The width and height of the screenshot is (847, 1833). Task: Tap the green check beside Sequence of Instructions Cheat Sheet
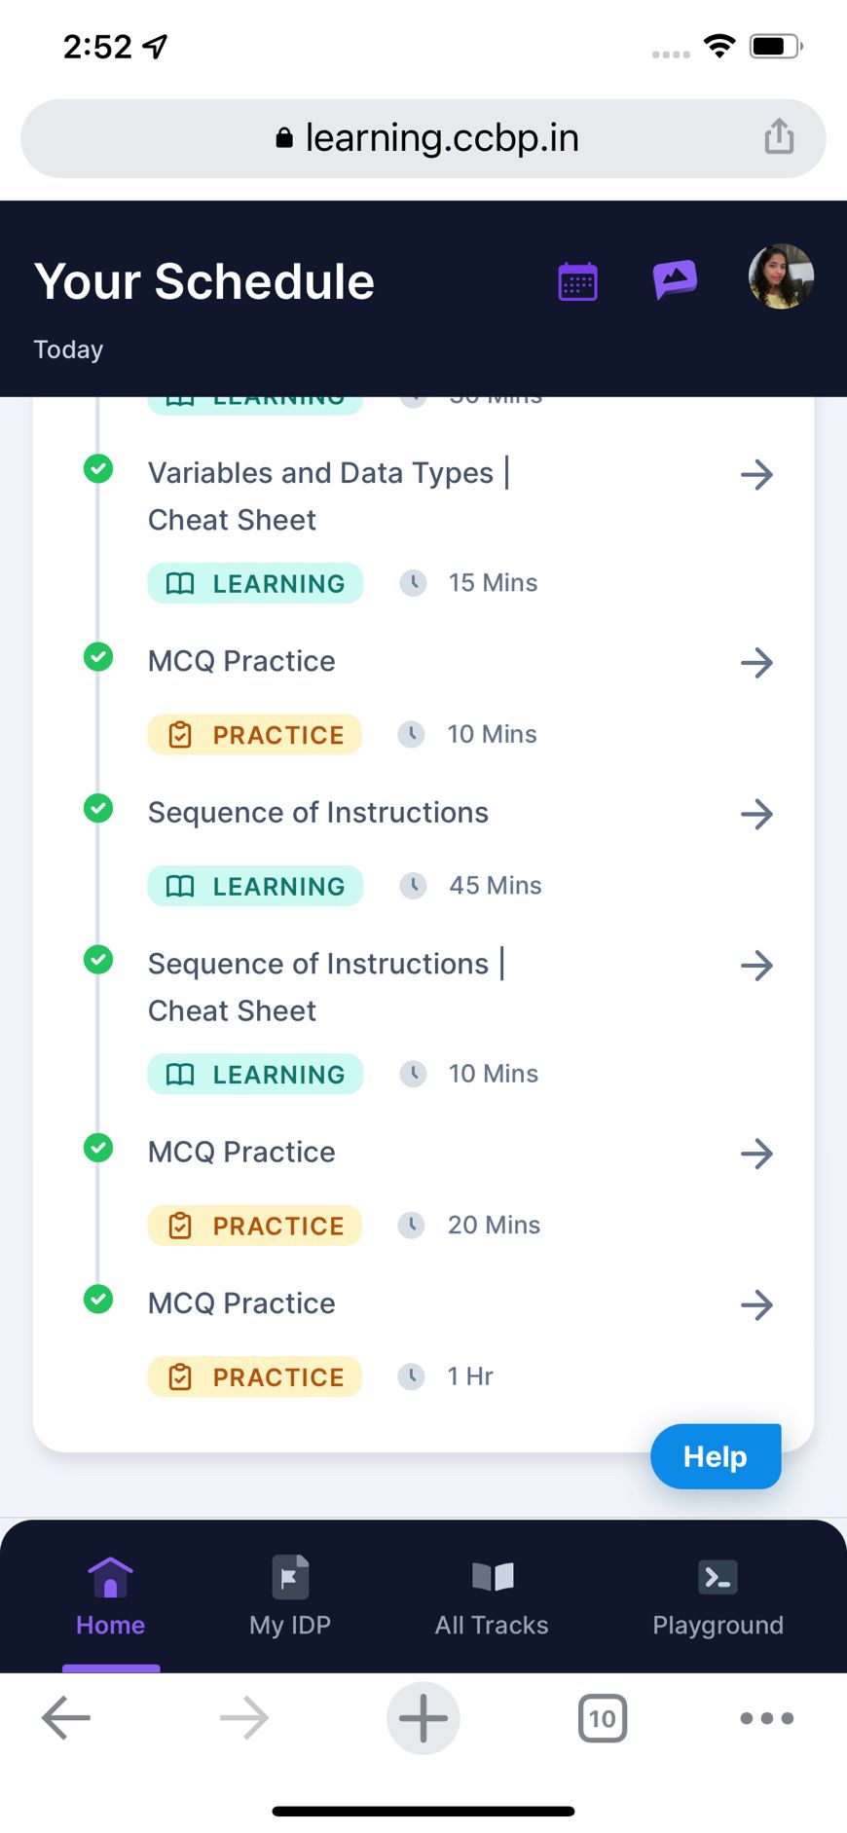[x=98, y=960]
